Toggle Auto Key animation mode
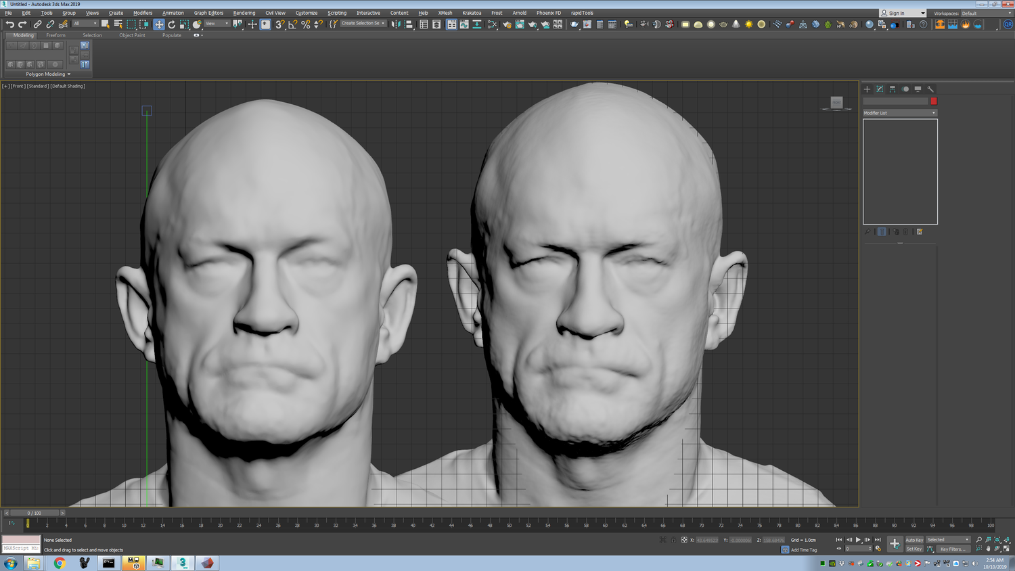The width and height of the screenshot is (1015, 571). click(x=914, y=540)
